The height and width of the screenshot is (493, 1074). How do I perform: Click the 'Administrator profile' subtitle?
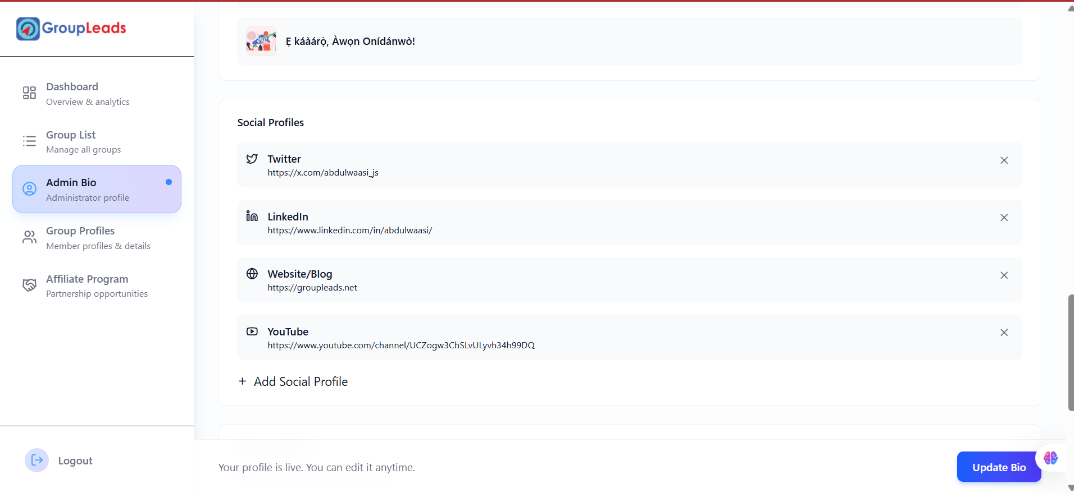(x=88, y=197)
